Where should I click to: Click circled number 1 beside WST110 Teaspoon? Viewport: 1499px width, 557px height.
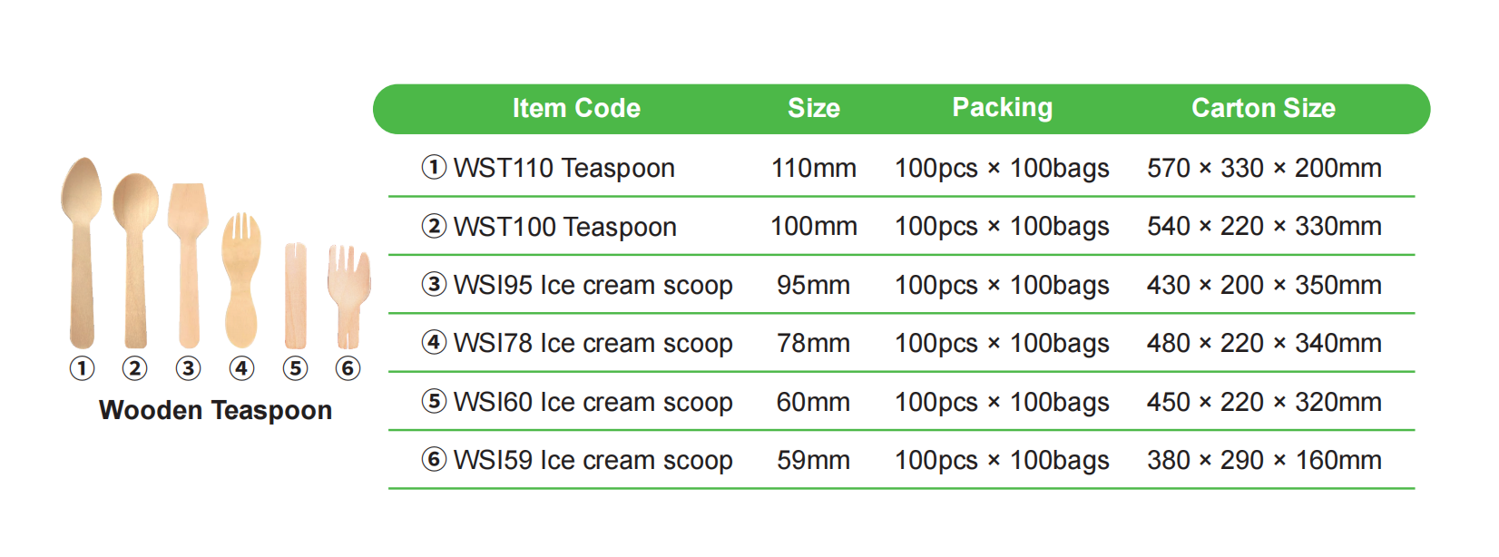pos(434,167)
